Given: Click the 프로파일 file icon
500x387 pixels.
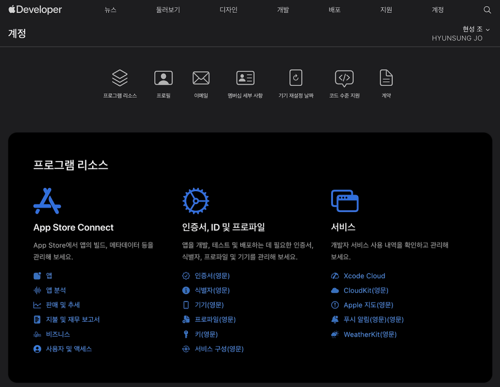Looking at the screenshot, I should 186,319.
